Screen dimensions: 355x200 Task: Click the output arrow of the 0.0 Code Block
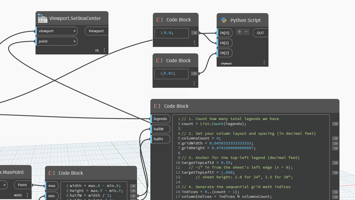click(194, 33)
